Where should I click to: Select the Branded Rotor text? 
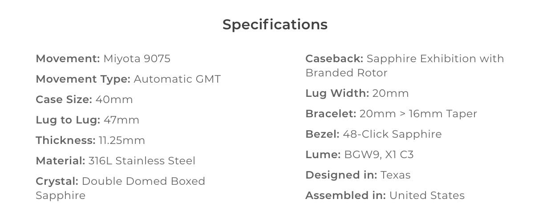346,73
